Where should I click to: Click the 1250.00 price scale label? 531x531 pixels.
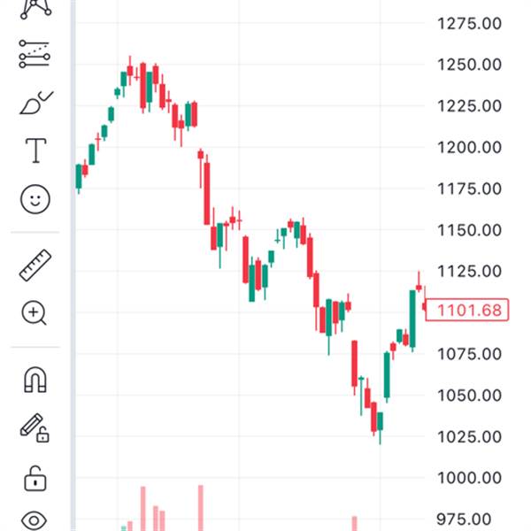pos(470,65)
